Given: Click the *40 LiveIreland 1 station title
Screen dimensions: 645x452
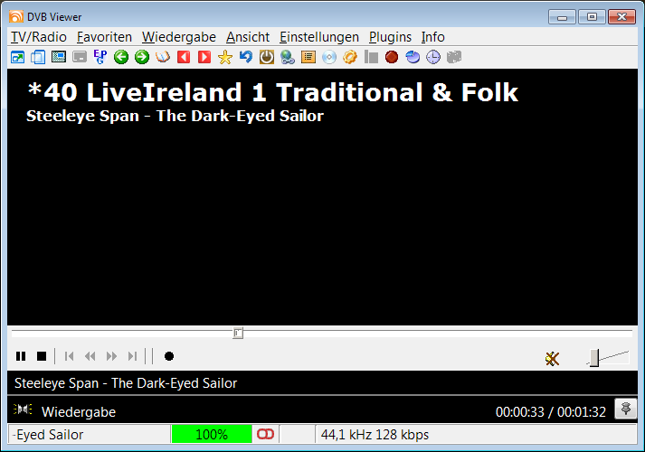Looking at the screenshot, I should coord(272,92).
